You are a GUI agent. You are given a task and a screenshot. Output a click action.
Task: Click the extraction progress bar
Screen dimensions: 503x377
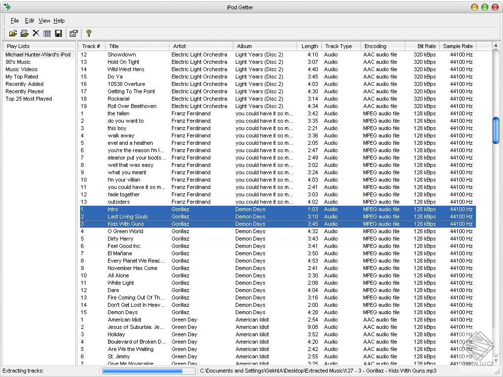point(147,371)
